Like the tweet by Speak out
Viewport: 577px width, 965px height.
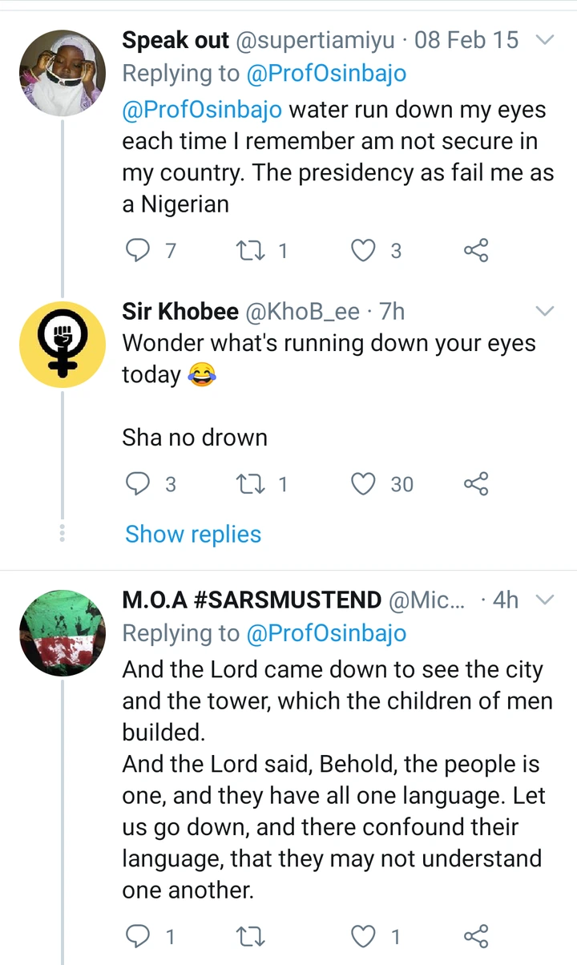point(365,252)
